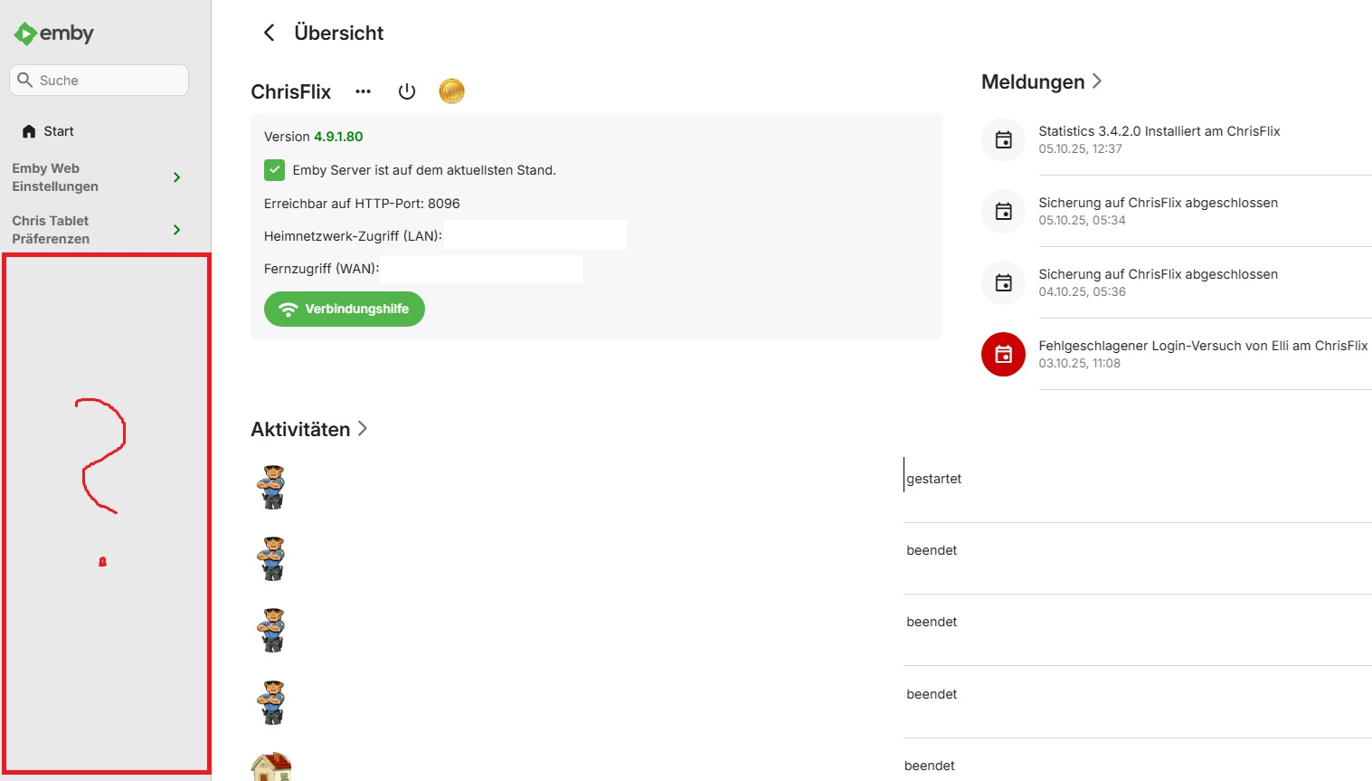This screenshot has height=781, width=1372.
Task: Open the ChrisFlix three-dots menu
Action: coord(363,91)
